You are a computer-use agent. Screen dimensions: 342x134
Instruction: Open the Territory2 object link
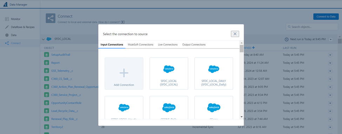coord(57,127)
